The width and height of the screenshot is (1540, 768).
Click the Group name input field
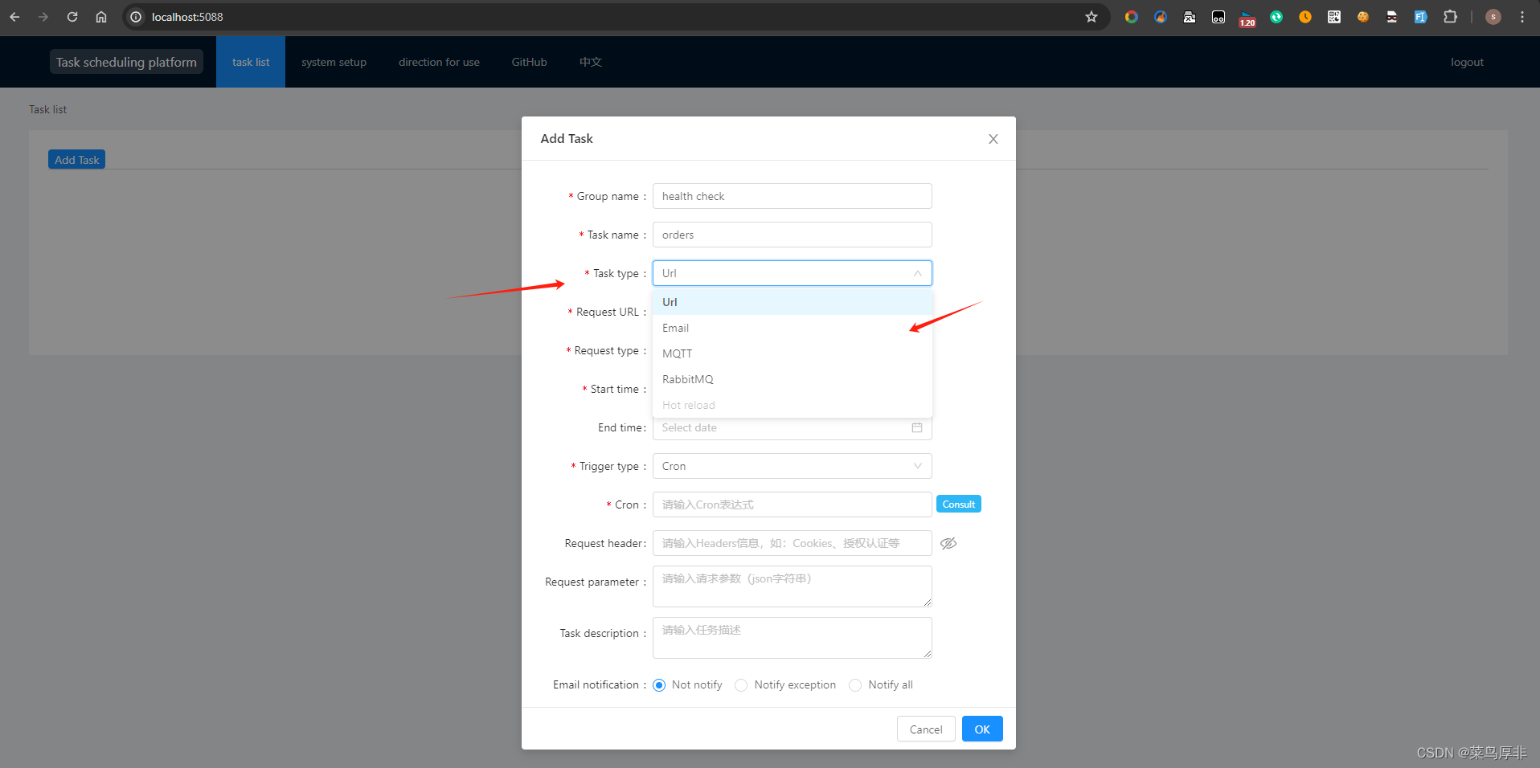tap(791, 196)
